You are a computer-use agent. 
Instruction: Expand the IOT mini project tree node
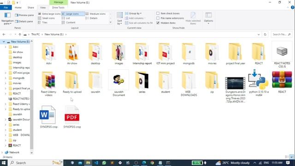click(6, 73)
